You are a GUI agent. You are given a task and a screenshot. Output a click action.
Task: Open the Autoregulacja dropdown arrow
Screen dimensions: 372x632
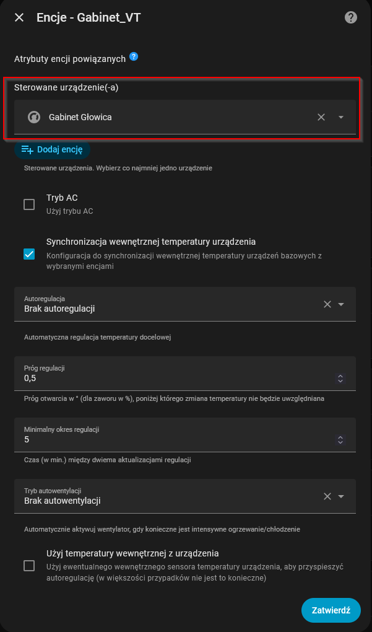341,304
